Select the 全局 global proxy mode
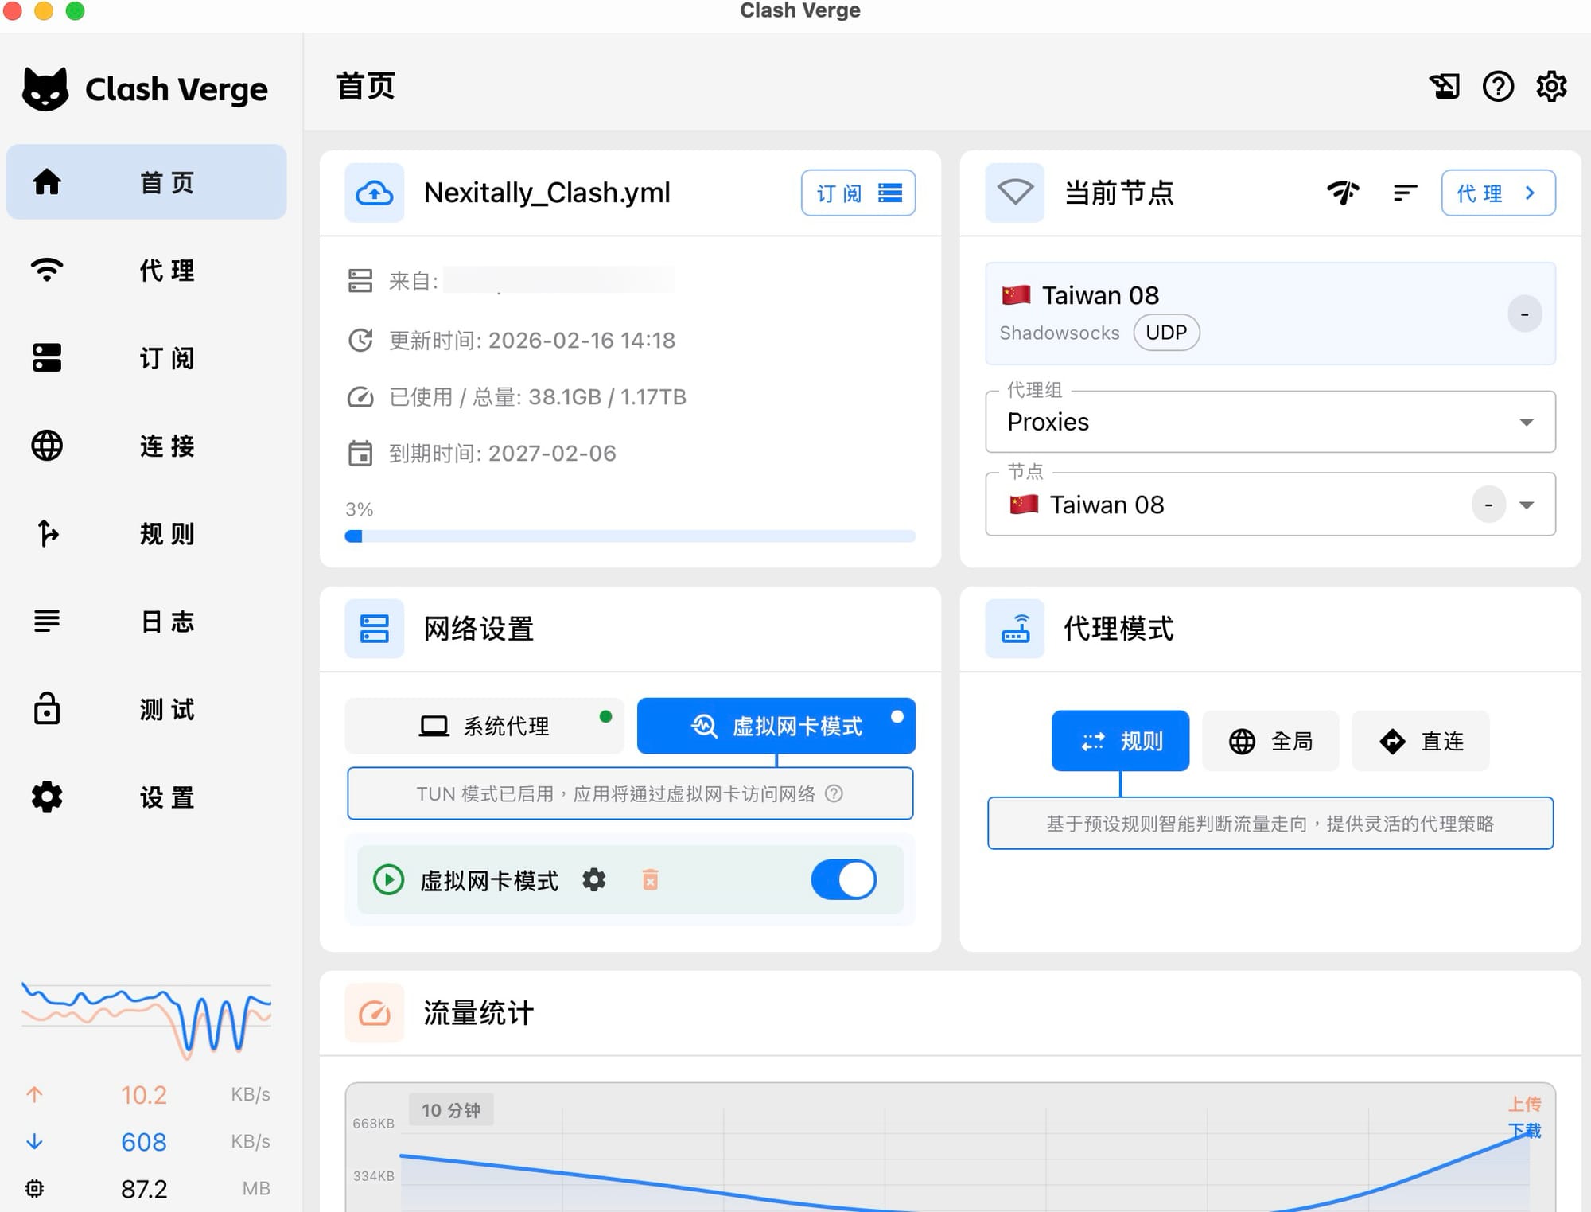The image size is (1591, 1212). (1270, 741)
